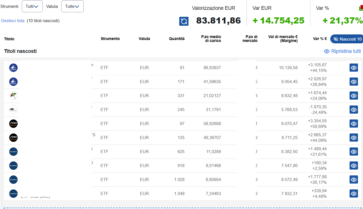This screenshot has height=209, width=363.
Task: Unhide the ETF with quantity 81
Action: coord(353,68)
